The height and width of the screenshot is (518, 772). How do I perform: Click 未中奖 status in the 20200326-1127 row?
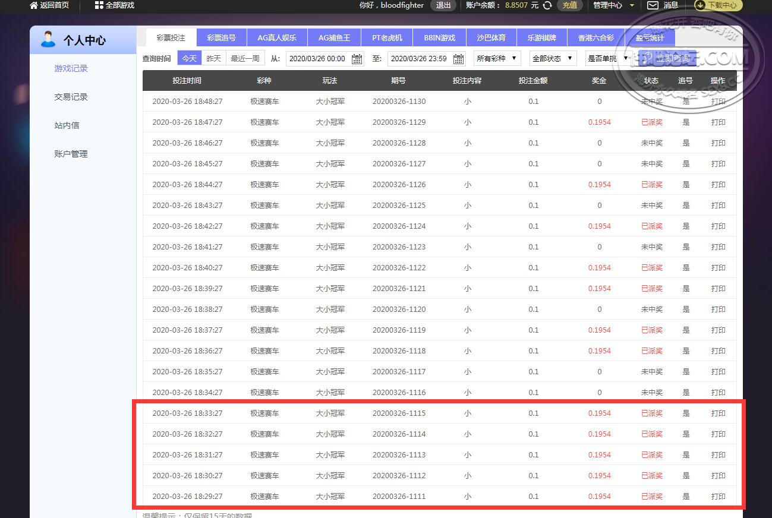(652, 164)
